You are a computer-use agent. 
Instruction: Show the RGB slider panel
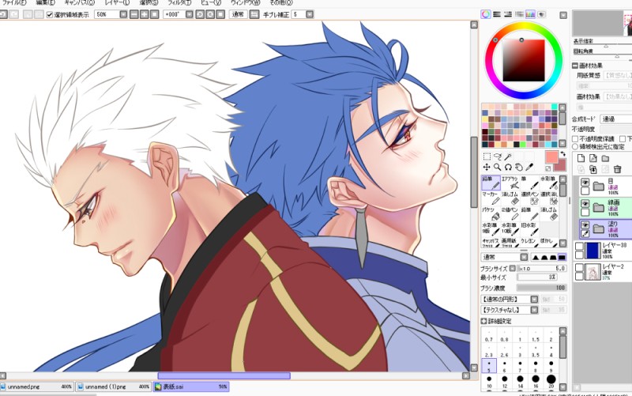497,14
